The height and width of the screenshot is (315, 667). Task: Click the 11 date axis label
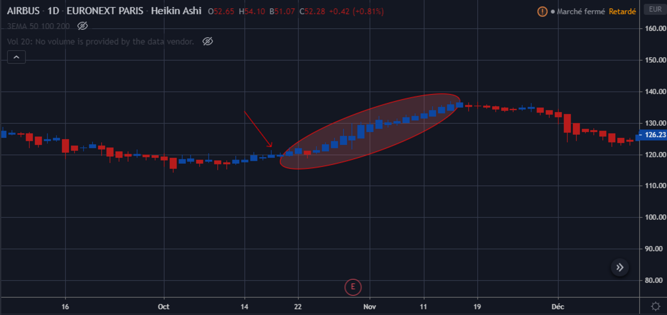pyautogui.click(x=424, y=307)
